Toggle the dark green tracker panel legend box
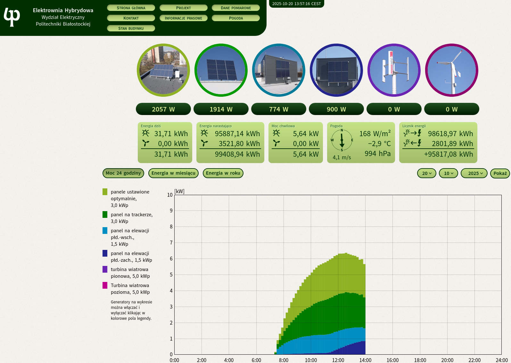The height and width of the screenshot is (363, 511). coord(105,214)
